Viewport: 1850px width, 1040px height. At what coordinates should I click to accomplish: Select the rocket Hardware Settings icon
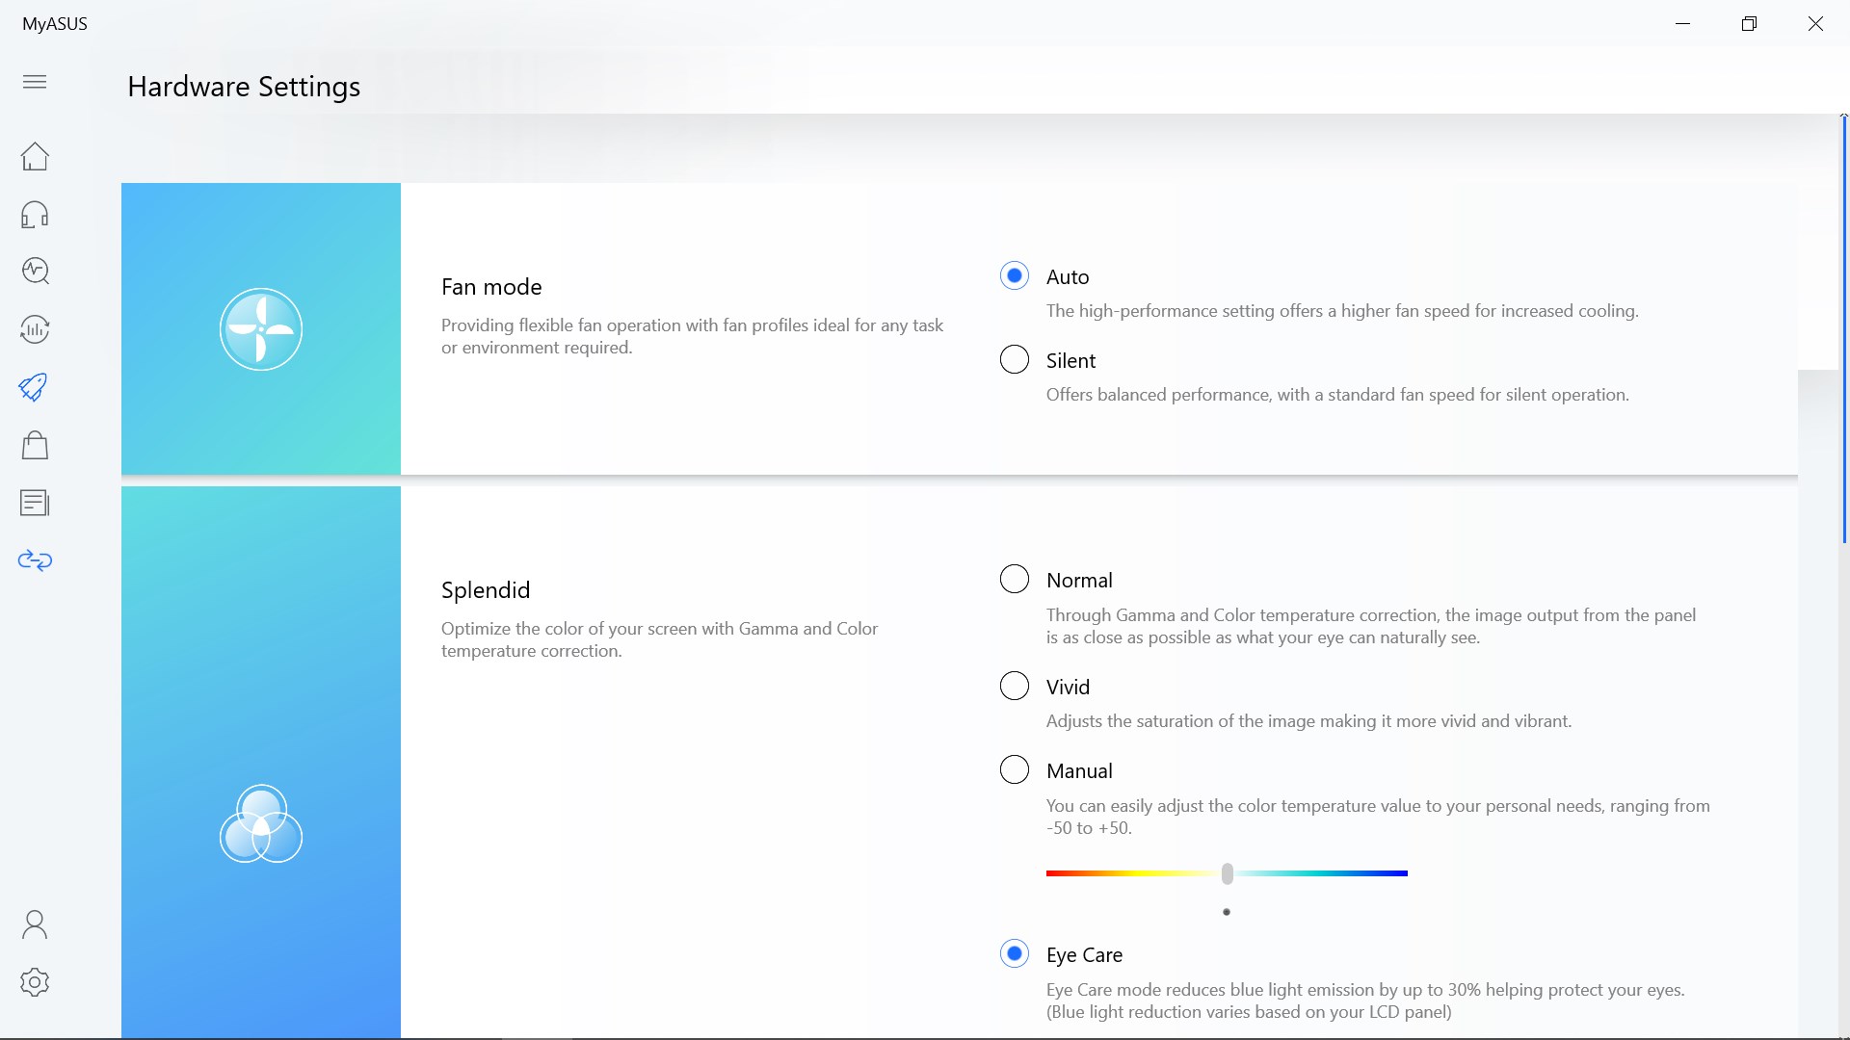35,387
